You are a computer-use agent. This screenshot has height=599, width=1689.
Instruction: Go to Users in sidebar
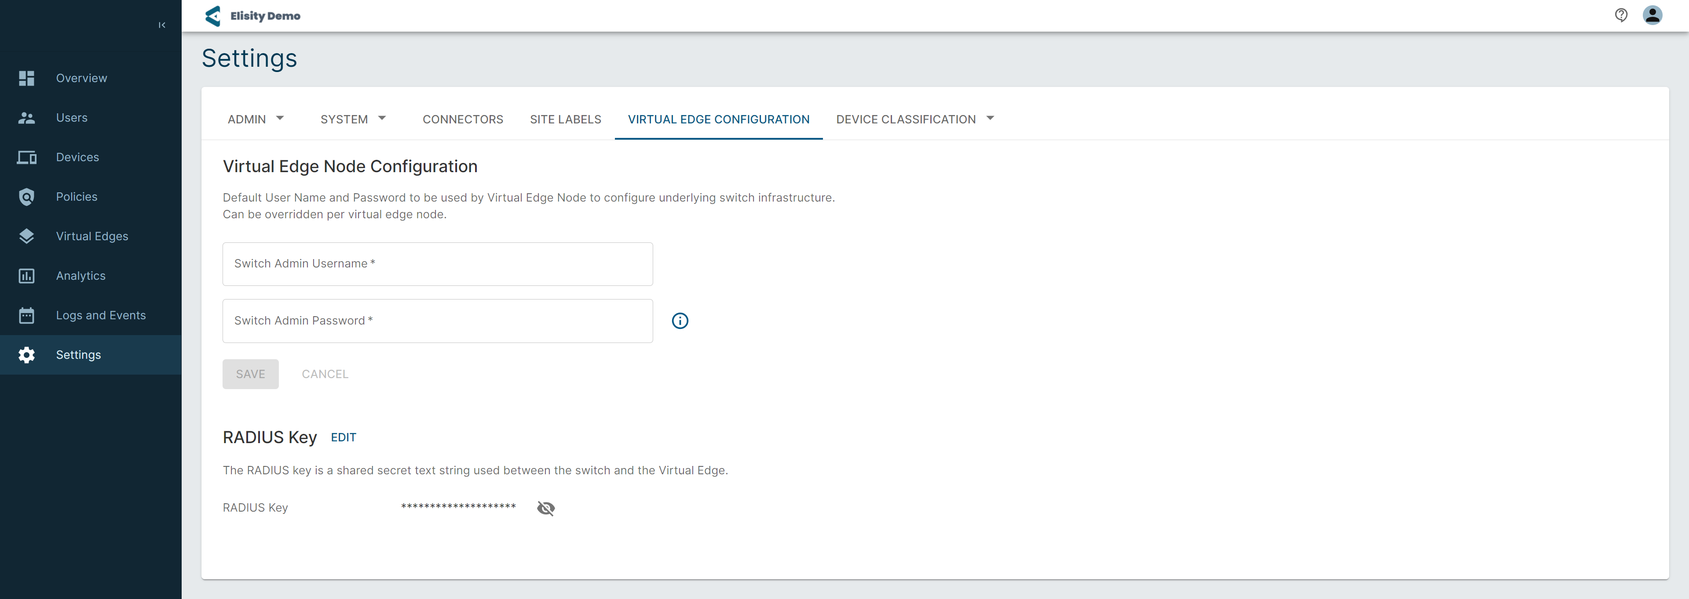point(71,118)
